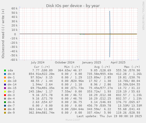146x123 pixels.
Task: Click the magenta dm-15 legend swatch
Action: click(5, 88)
